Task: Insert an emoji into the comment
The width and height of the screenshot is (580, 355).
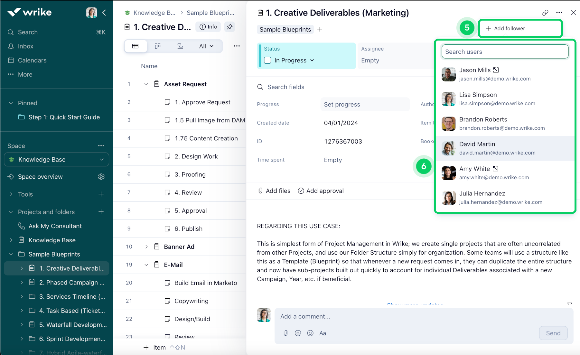Action: [x=310, y=333]
